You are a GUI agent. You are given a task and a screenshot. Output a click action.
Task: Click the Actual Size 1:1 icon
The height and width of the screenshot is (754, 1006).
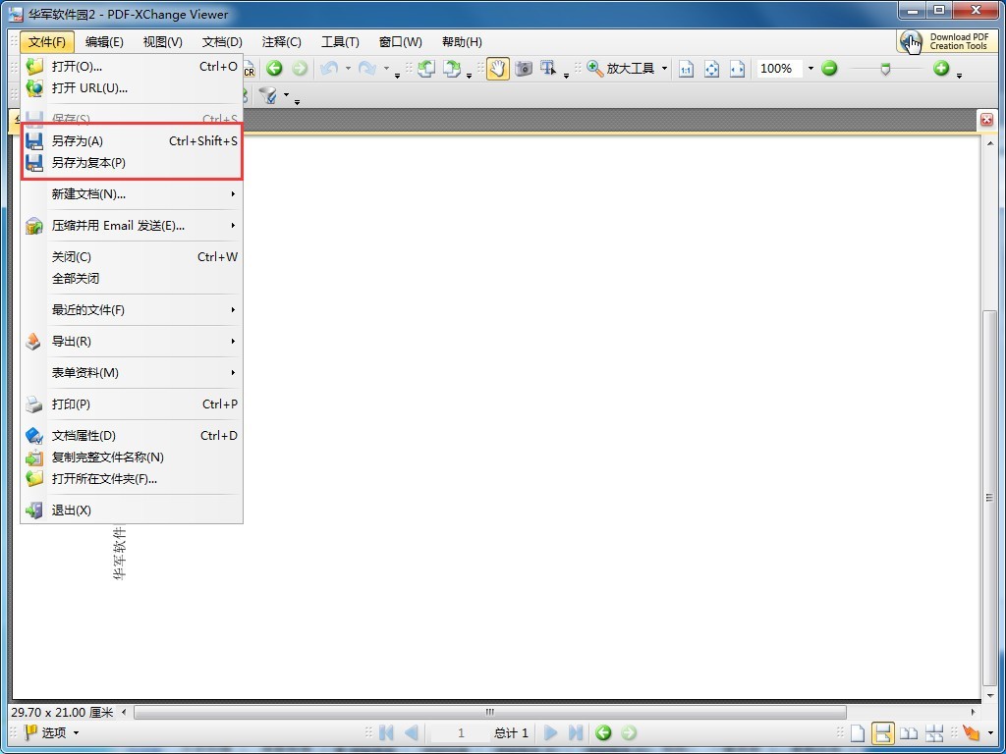(x=686, y=69)
